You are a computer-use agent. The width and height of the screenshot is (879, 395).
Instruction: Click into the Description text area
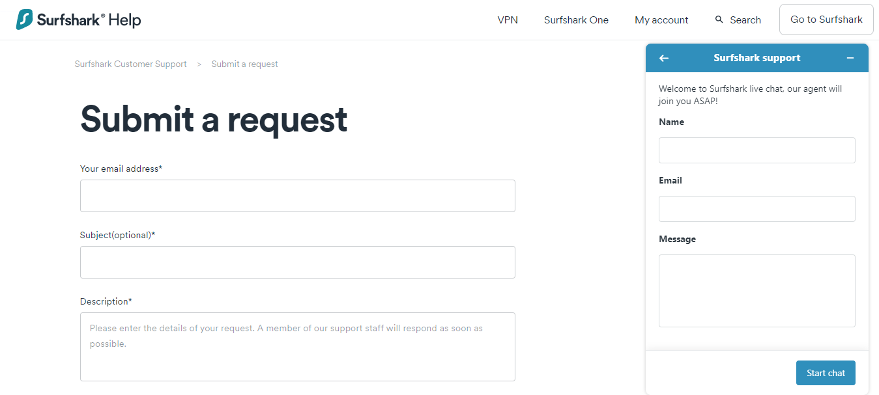coord(298,347)
